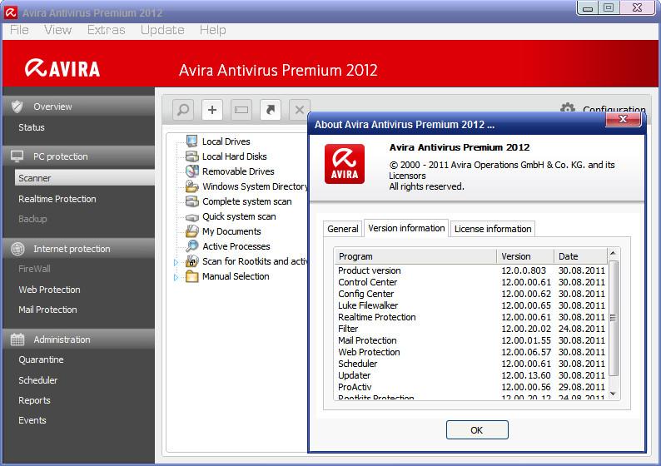This screenshot has height=466, width=661.
Task: Open Events in the sidebar
Action: coord(32,420)
